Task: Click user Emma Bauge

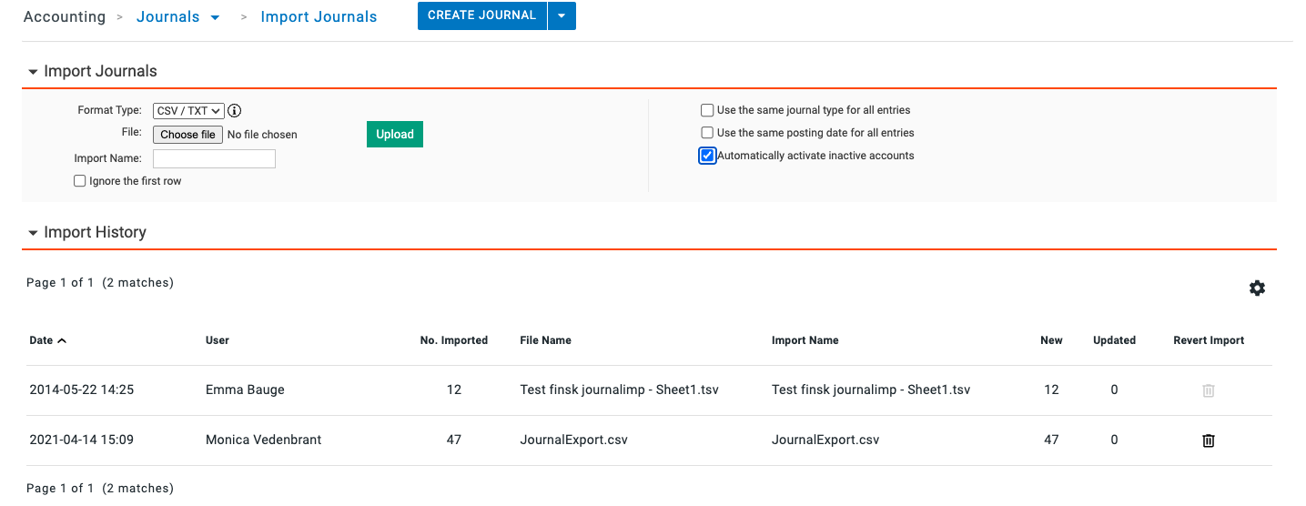Action: [x=245, y=390]
